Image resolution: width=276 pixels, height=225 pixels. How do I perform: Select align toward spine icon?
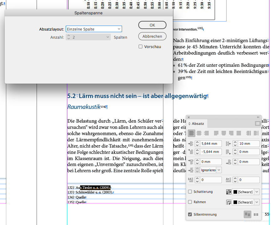pos(248,133)
